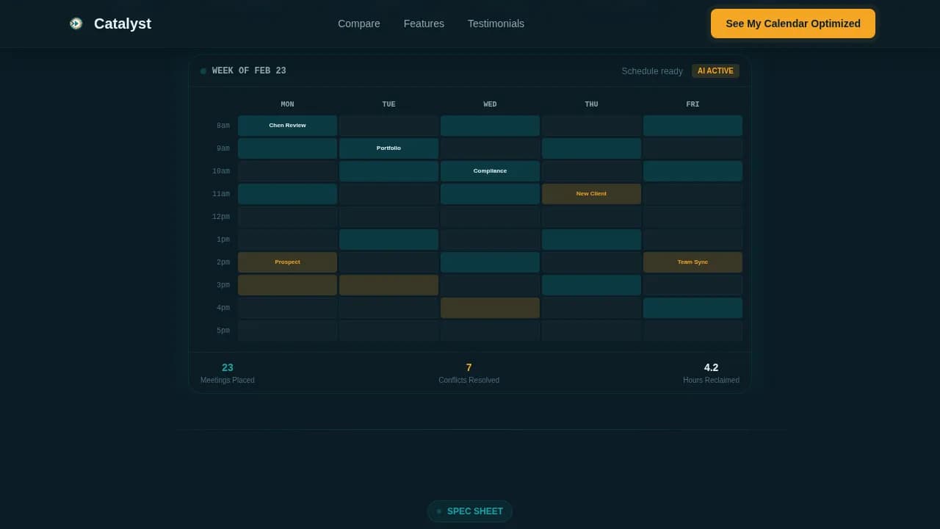Select the Prospect meeting block
940x529 pixels.
[x=287, y=262]
